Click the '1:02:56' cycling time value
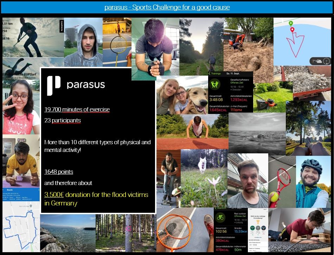The image size is (334, 255). (221, 231)
